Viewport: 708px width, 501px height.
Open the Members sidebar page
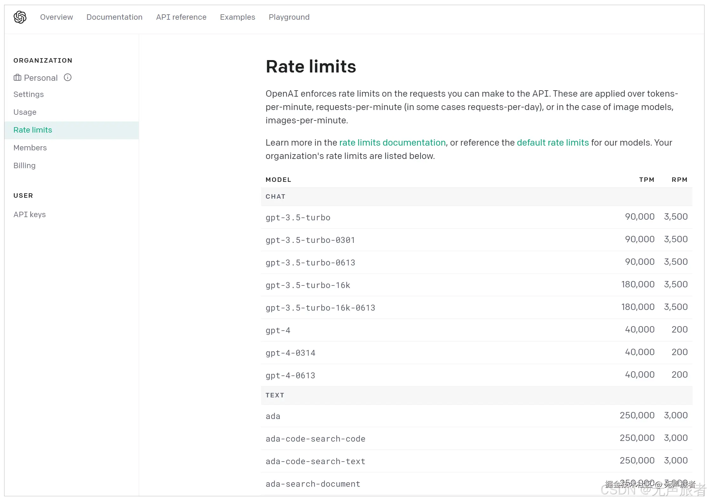(30, 148)
